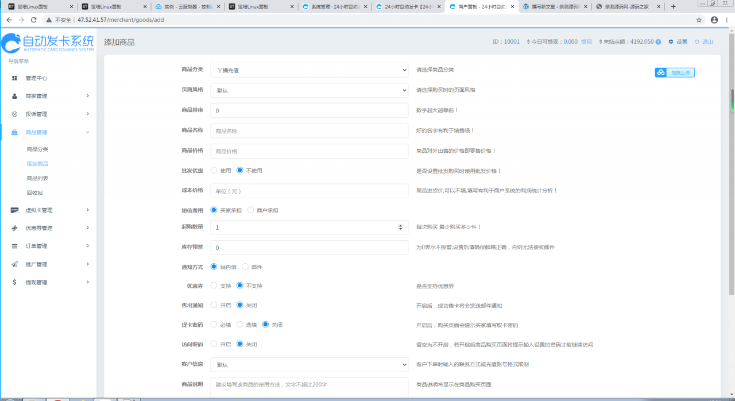Focus the 成本价格 input field
Viewport: 735px width, 401px height.
click(x=310, y=191)
